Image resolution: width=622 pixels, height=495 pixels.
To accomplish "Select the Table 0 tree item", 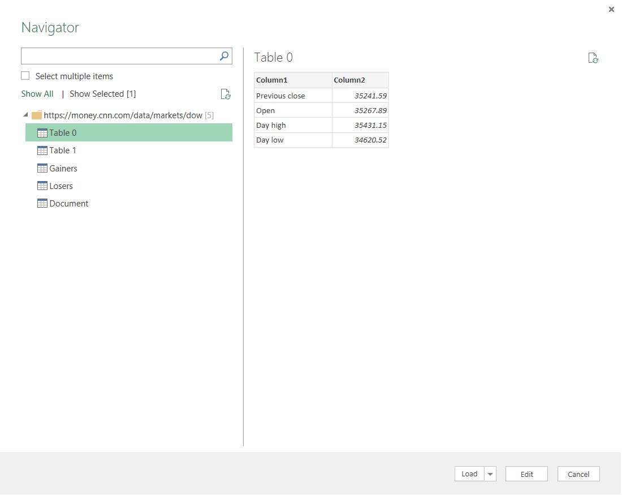I will click(129, 132).
